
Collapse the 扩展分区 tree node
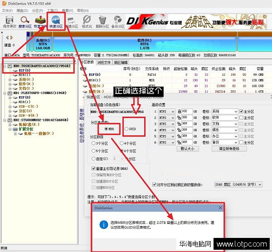[10, 129]
